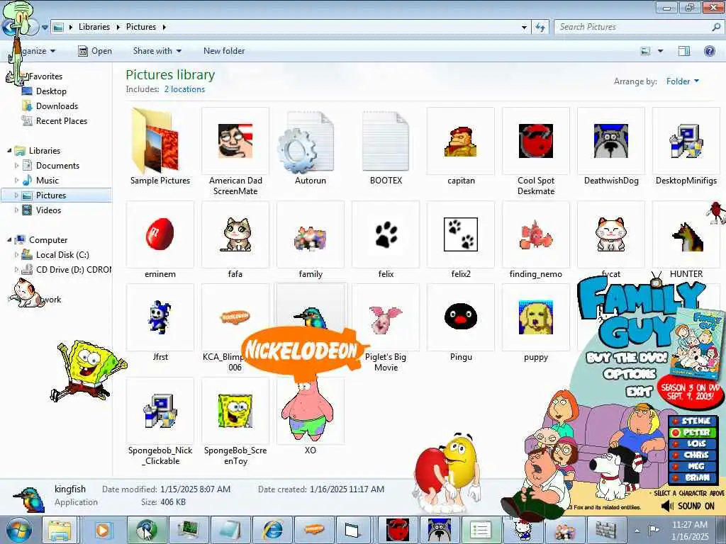Open Internet Explorer from the taskbar
726x544 pixels.
point(273,530)
